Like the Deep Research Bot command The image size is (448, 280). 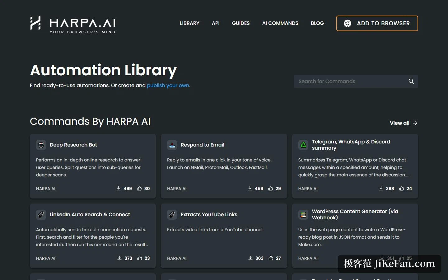tap(139, 189)
